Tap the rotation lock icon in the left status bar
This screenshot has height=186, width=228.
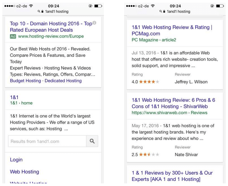(90, 6)
